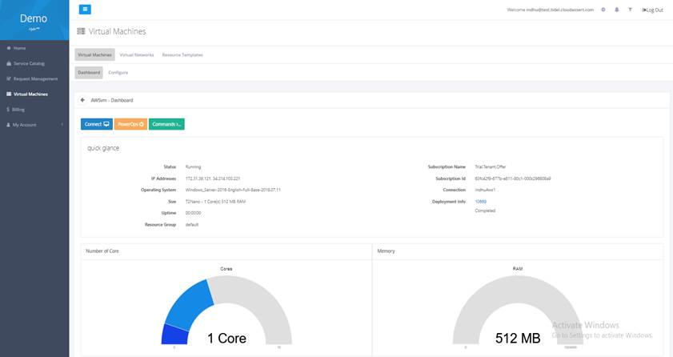673x357 pixels.
Task: Click the Home icon in sidebar
Action: click(x=9, y=48)
